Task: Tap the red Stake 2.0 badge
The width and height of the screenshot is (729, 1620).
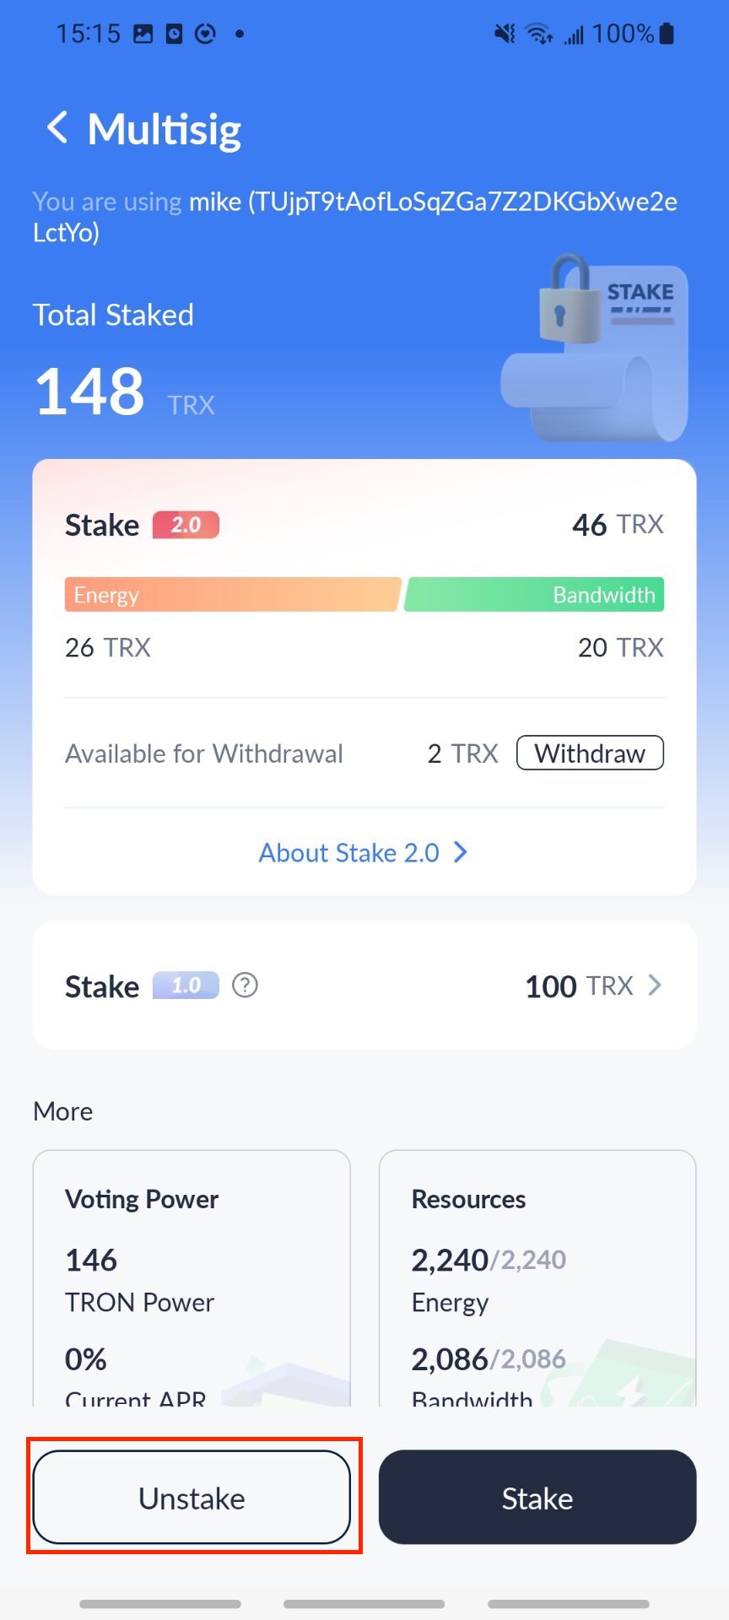Action: [186, 525]
